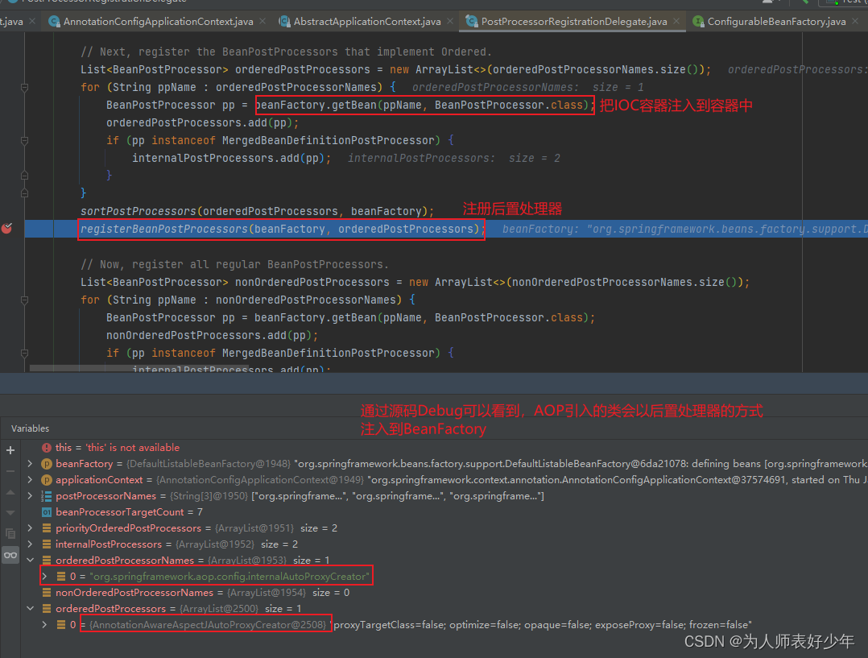868x658 pixels.
Task: Expand the internalAutoProxyCreator string element
Action: [45, 577]
